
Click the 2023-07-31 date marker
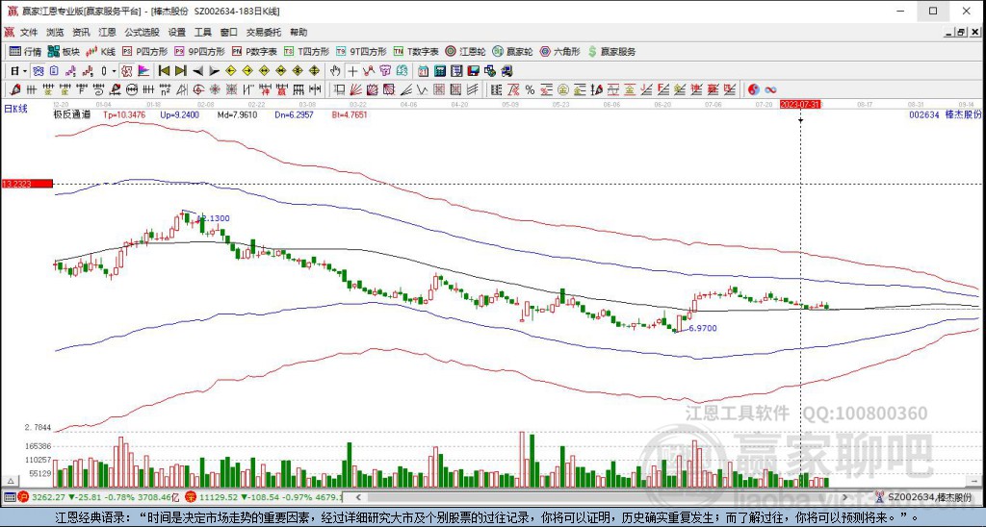pos(800,104)
